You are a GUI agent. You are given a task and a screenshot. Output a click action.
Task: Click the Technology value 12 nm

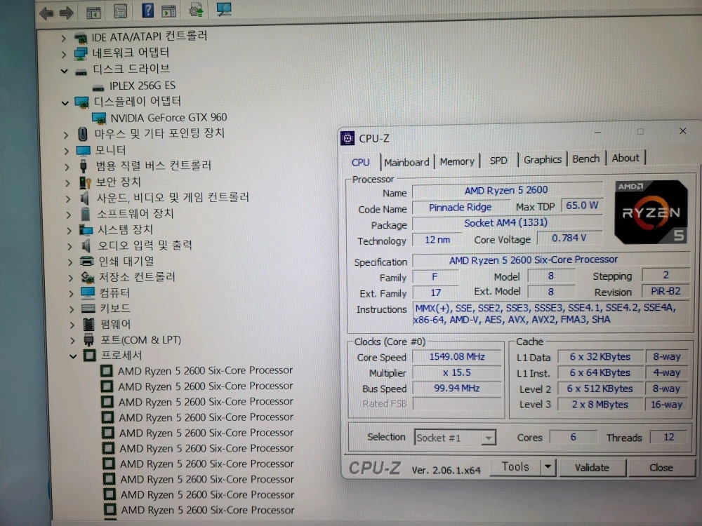click(437, 240)
